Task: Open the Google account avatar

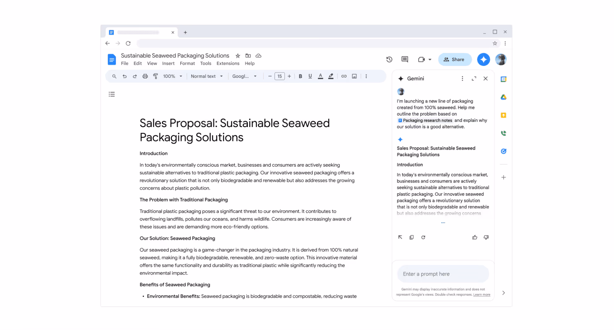Action: tap(501, 59)
